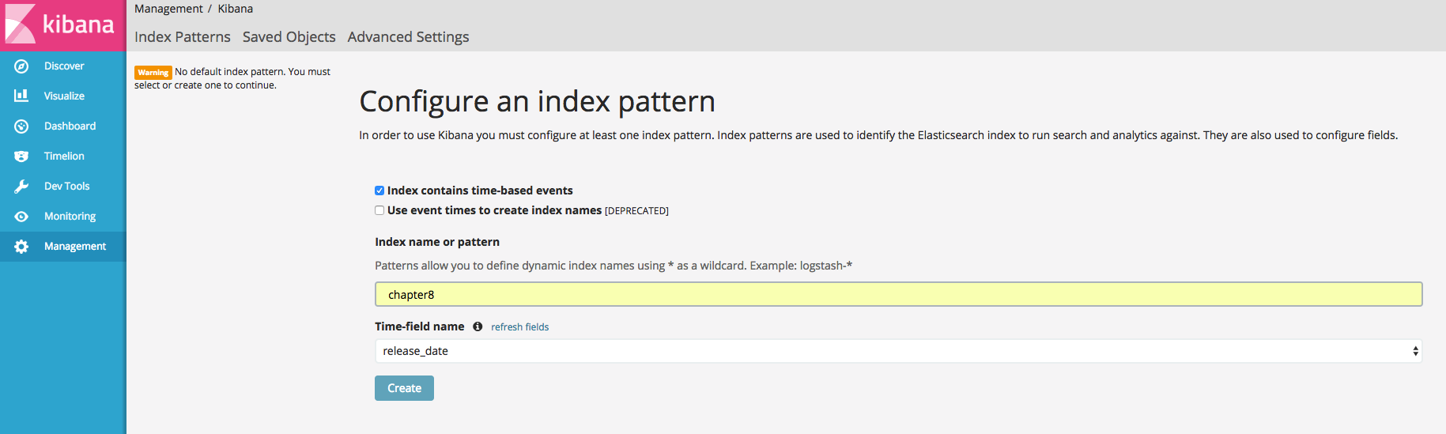Click the Management gear icon
The height and width of the screenshot is (434, 1446).
[x=21, y=247]
